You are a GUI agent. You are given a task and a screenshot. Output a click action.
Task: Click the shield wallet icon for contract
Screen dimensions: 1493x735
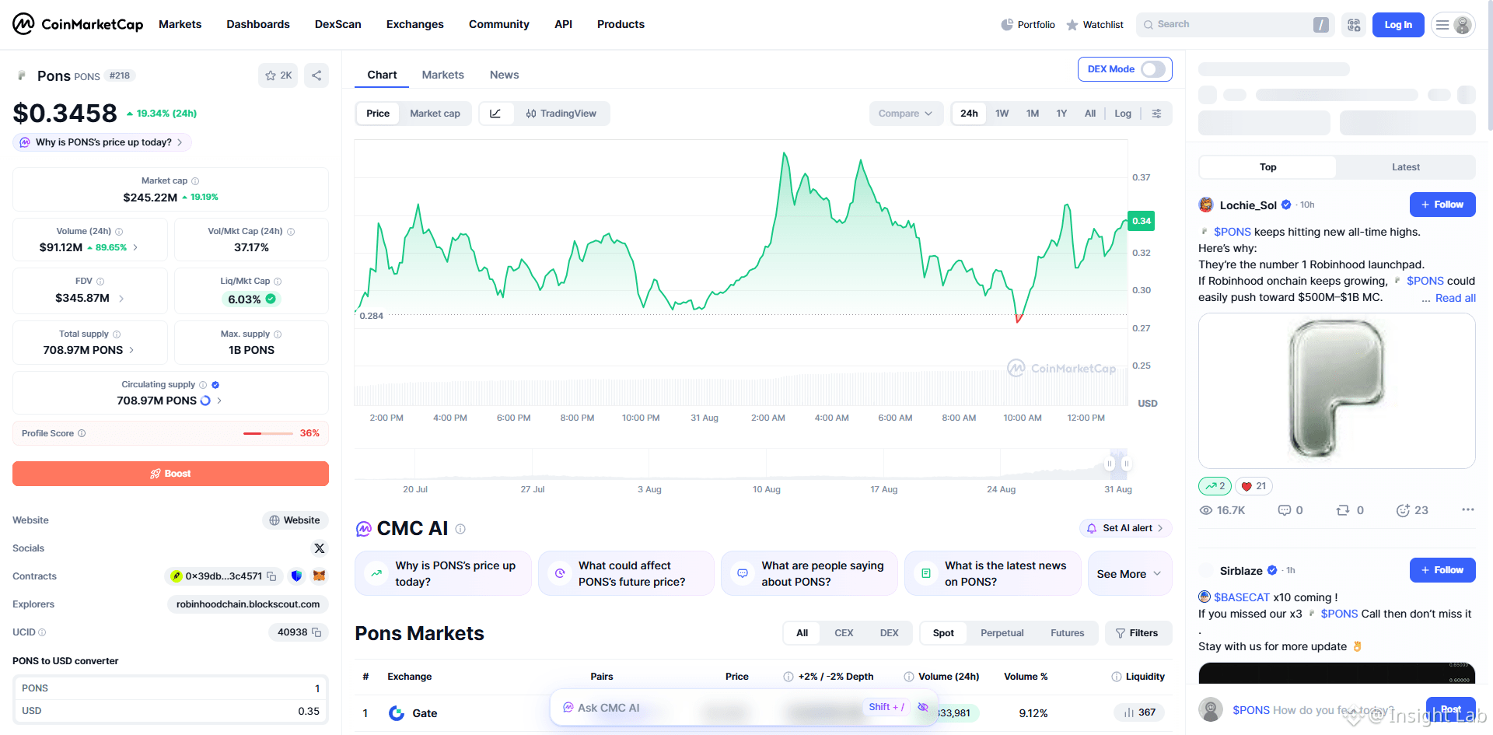[x=296, y=576]
